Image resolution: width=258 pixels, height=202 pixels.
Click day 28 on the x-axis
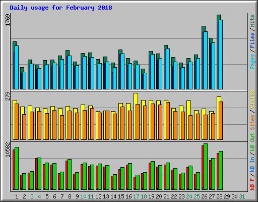tap(219, 196)
